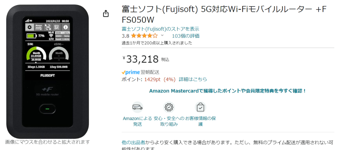This screenshot has height=150, width=337.
Task: Click the Amazon delivery truck icon
Action: click(x=138, y=107)
